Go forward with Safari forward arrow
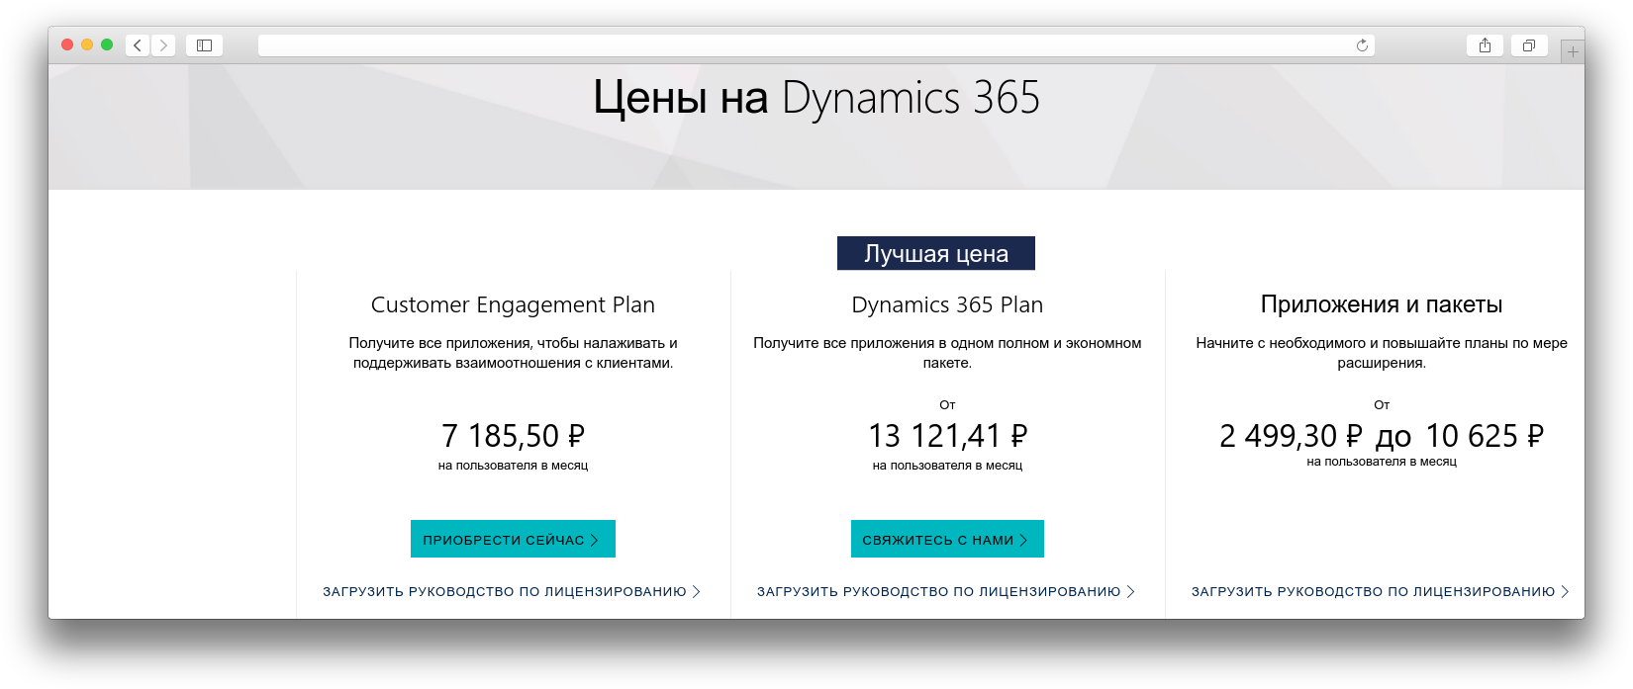 [163, 45]
